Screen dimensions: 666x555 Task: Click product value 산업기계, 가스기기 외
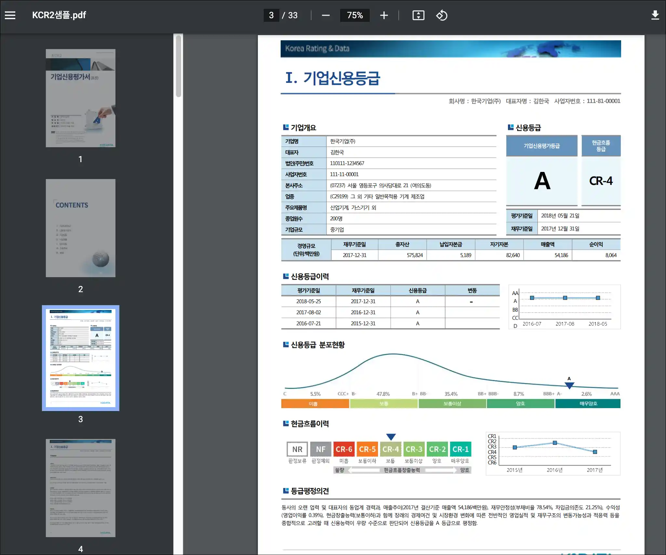353,208
